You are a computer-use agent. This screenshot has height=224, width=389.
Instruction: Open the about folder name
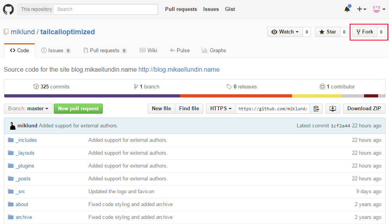tap(21, 205)
